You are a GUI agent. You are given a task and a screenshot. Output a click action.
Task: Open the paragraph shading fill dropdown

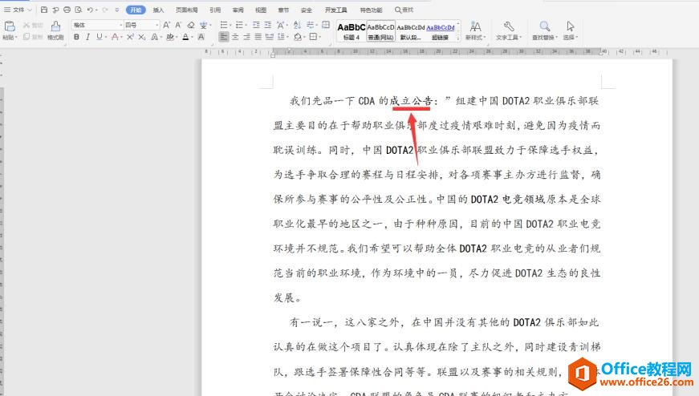304,37
